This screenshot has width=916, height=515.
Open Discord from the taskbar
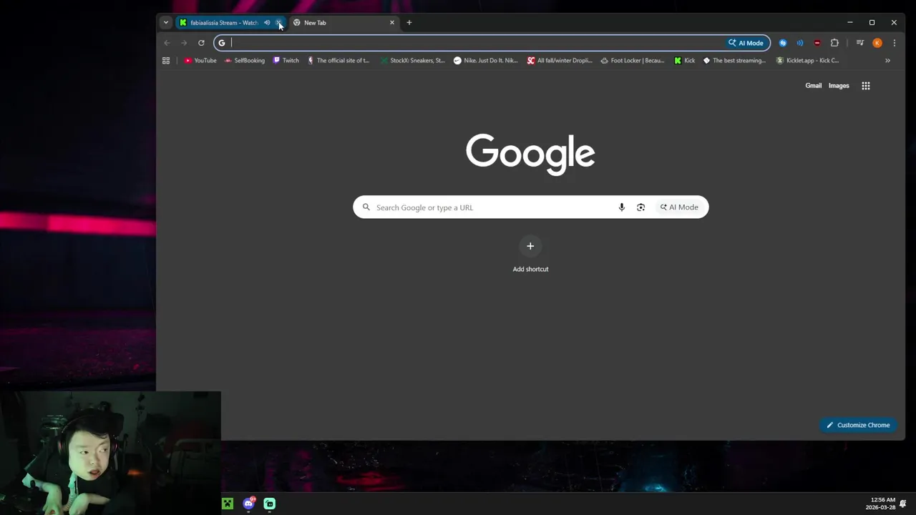click(248, 504)
